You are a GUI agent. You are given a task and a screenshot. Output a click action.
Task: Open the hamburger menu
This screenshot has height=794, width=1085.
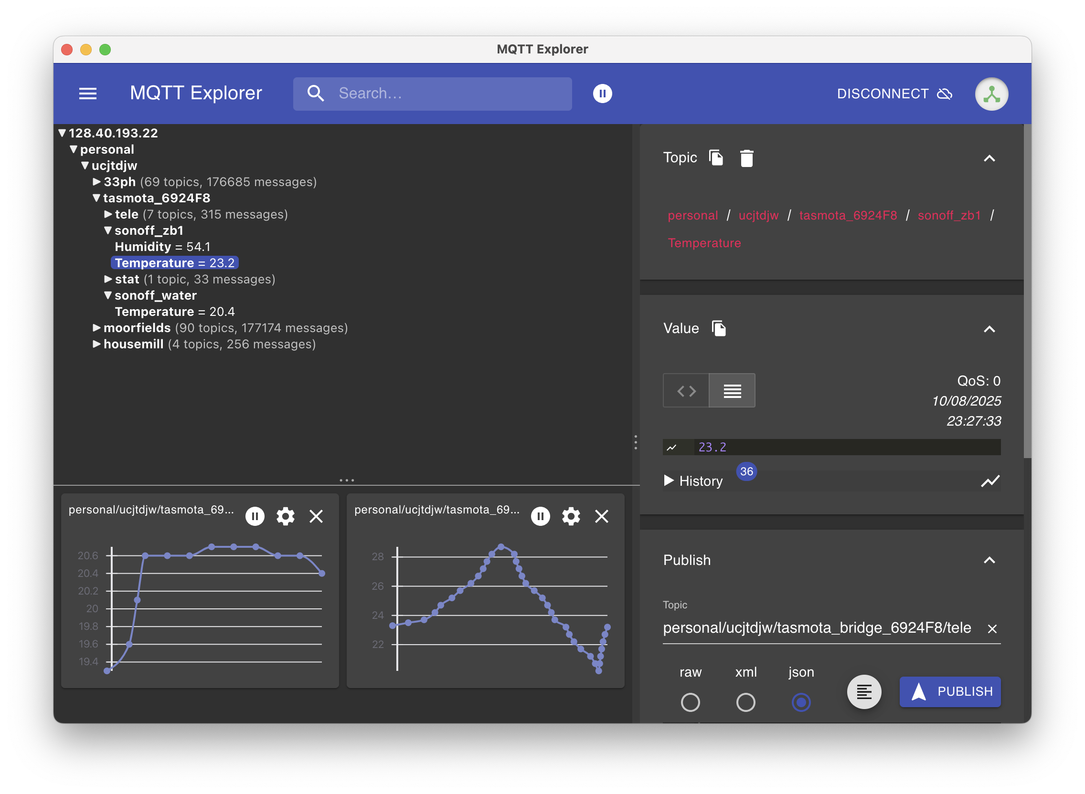(87, 93)
